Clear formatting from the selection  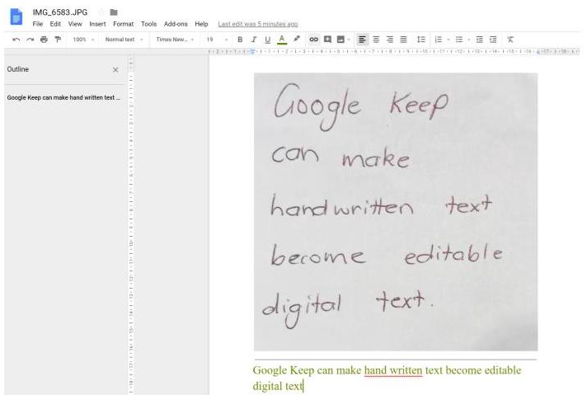(510, 40)
